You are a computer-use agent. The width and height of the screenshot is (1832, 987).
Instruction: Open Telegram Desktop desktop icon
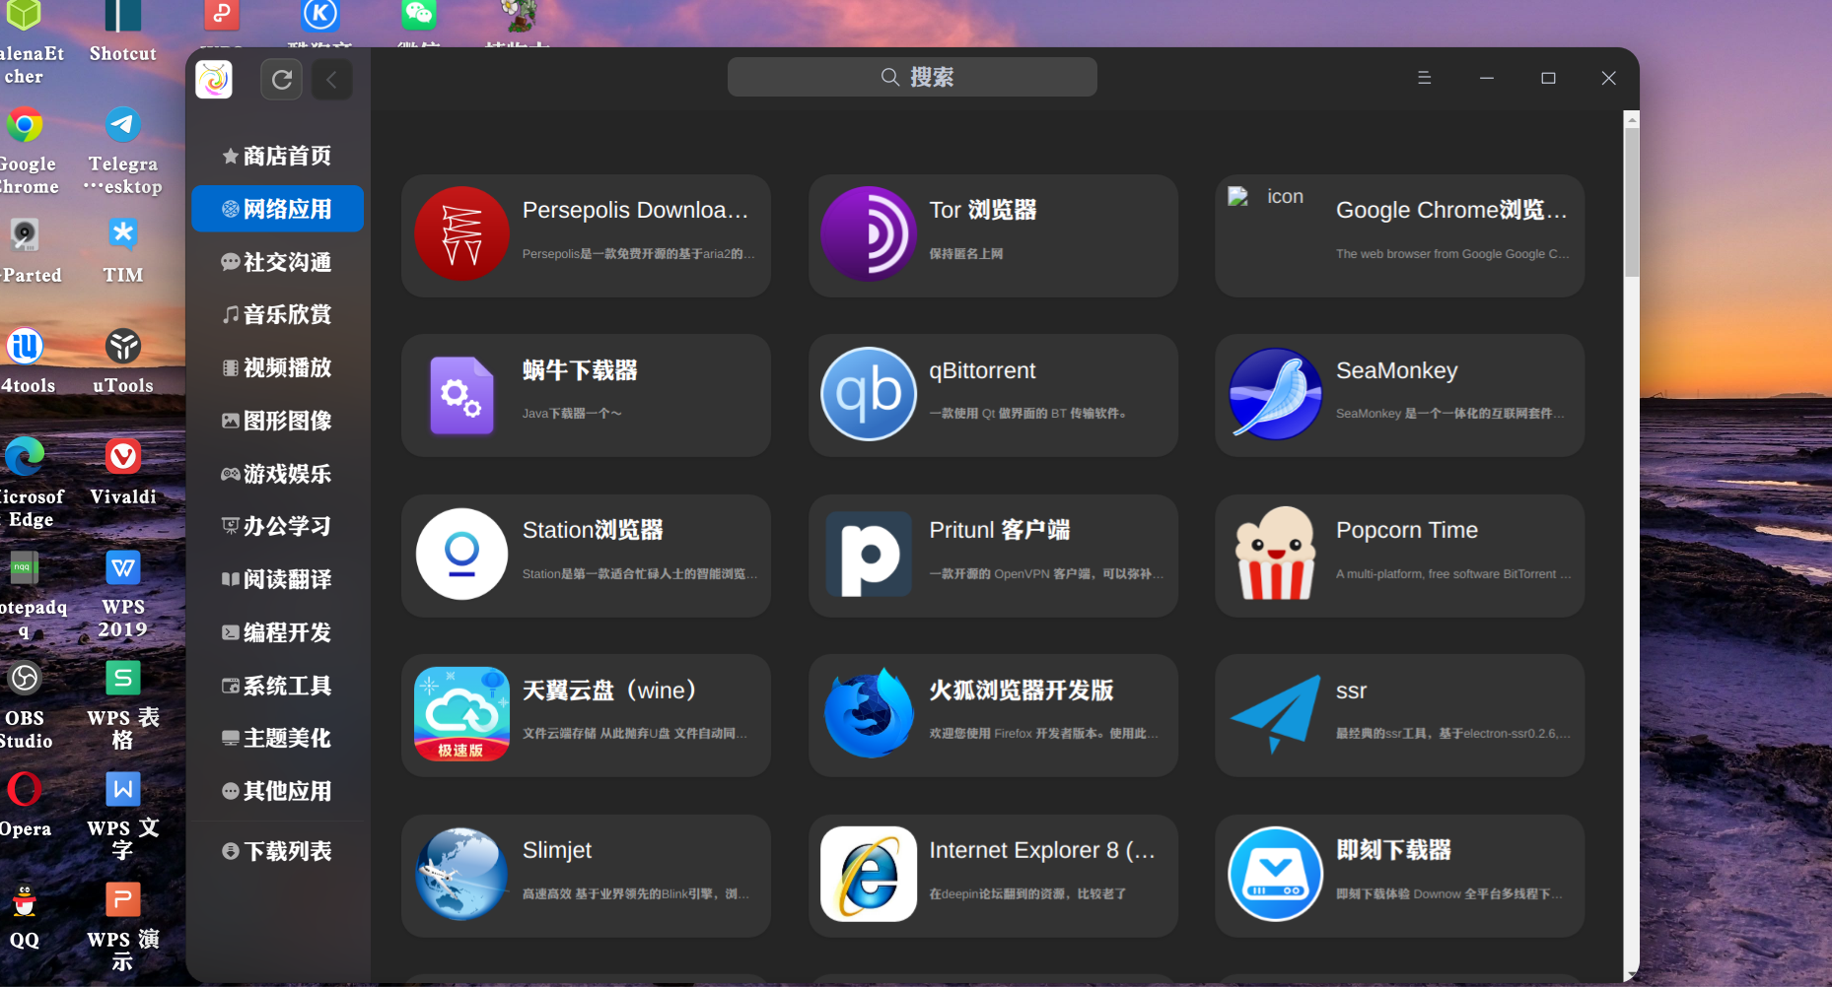[x=122, y=124]
